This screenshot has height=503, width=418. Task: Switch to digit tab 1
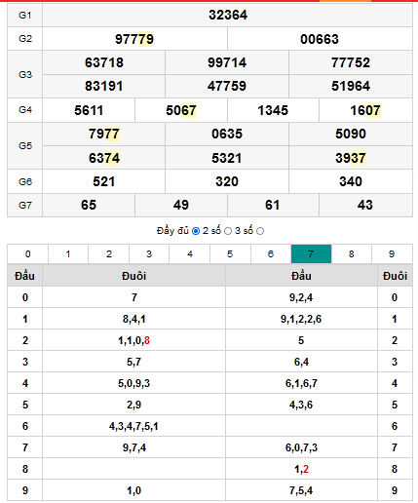68,253
